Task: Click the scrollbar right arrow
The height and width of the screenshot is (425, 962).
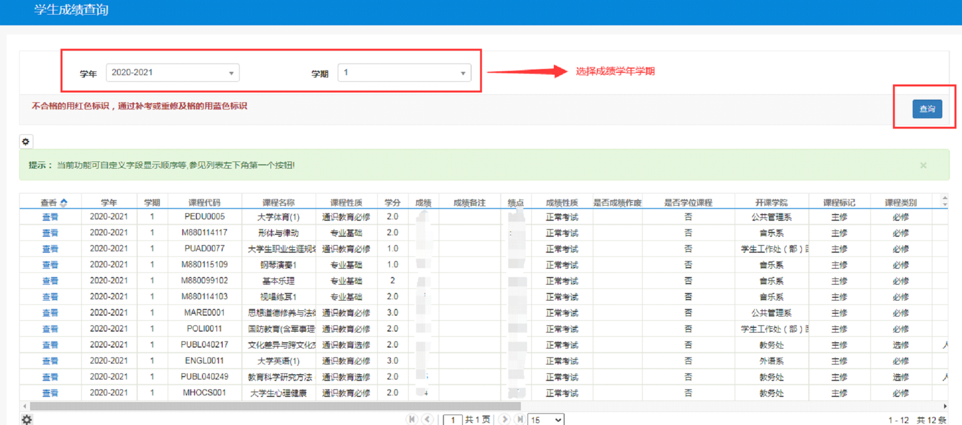Action: pos(945,406)
